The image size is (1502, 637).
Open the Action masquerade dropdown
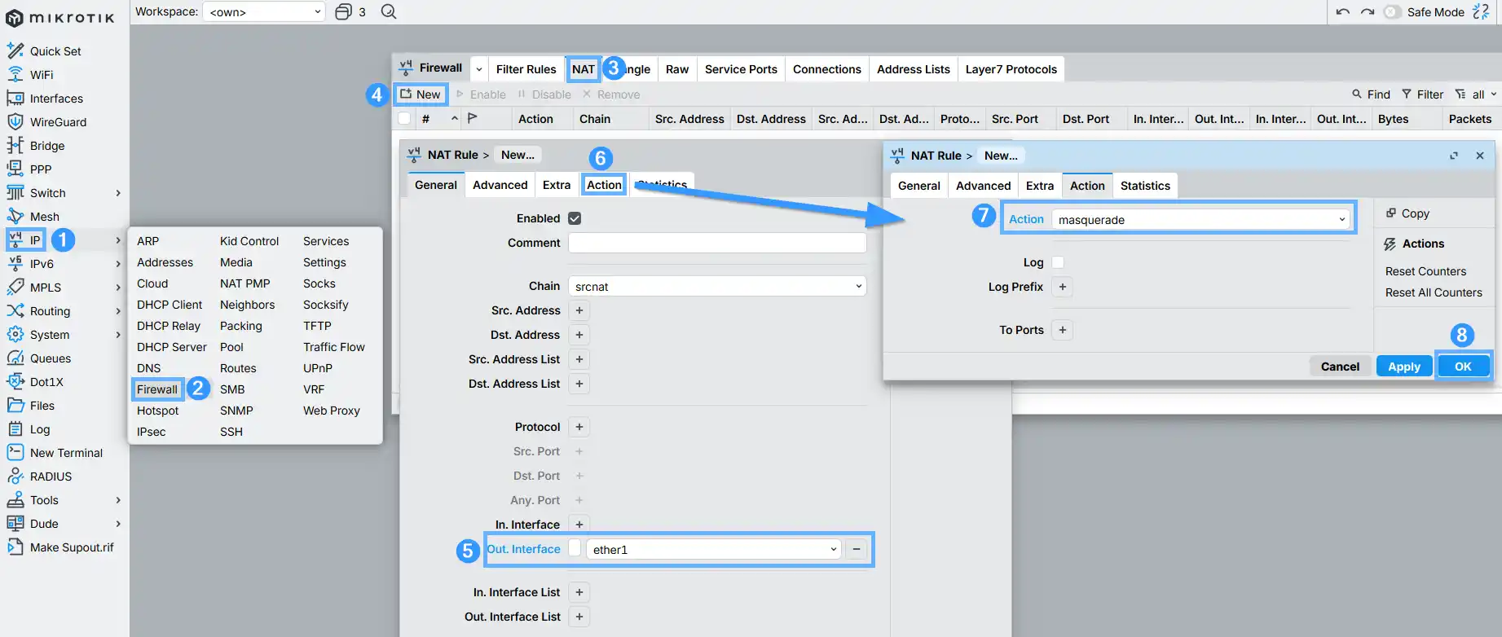(x=1200, y=219)
